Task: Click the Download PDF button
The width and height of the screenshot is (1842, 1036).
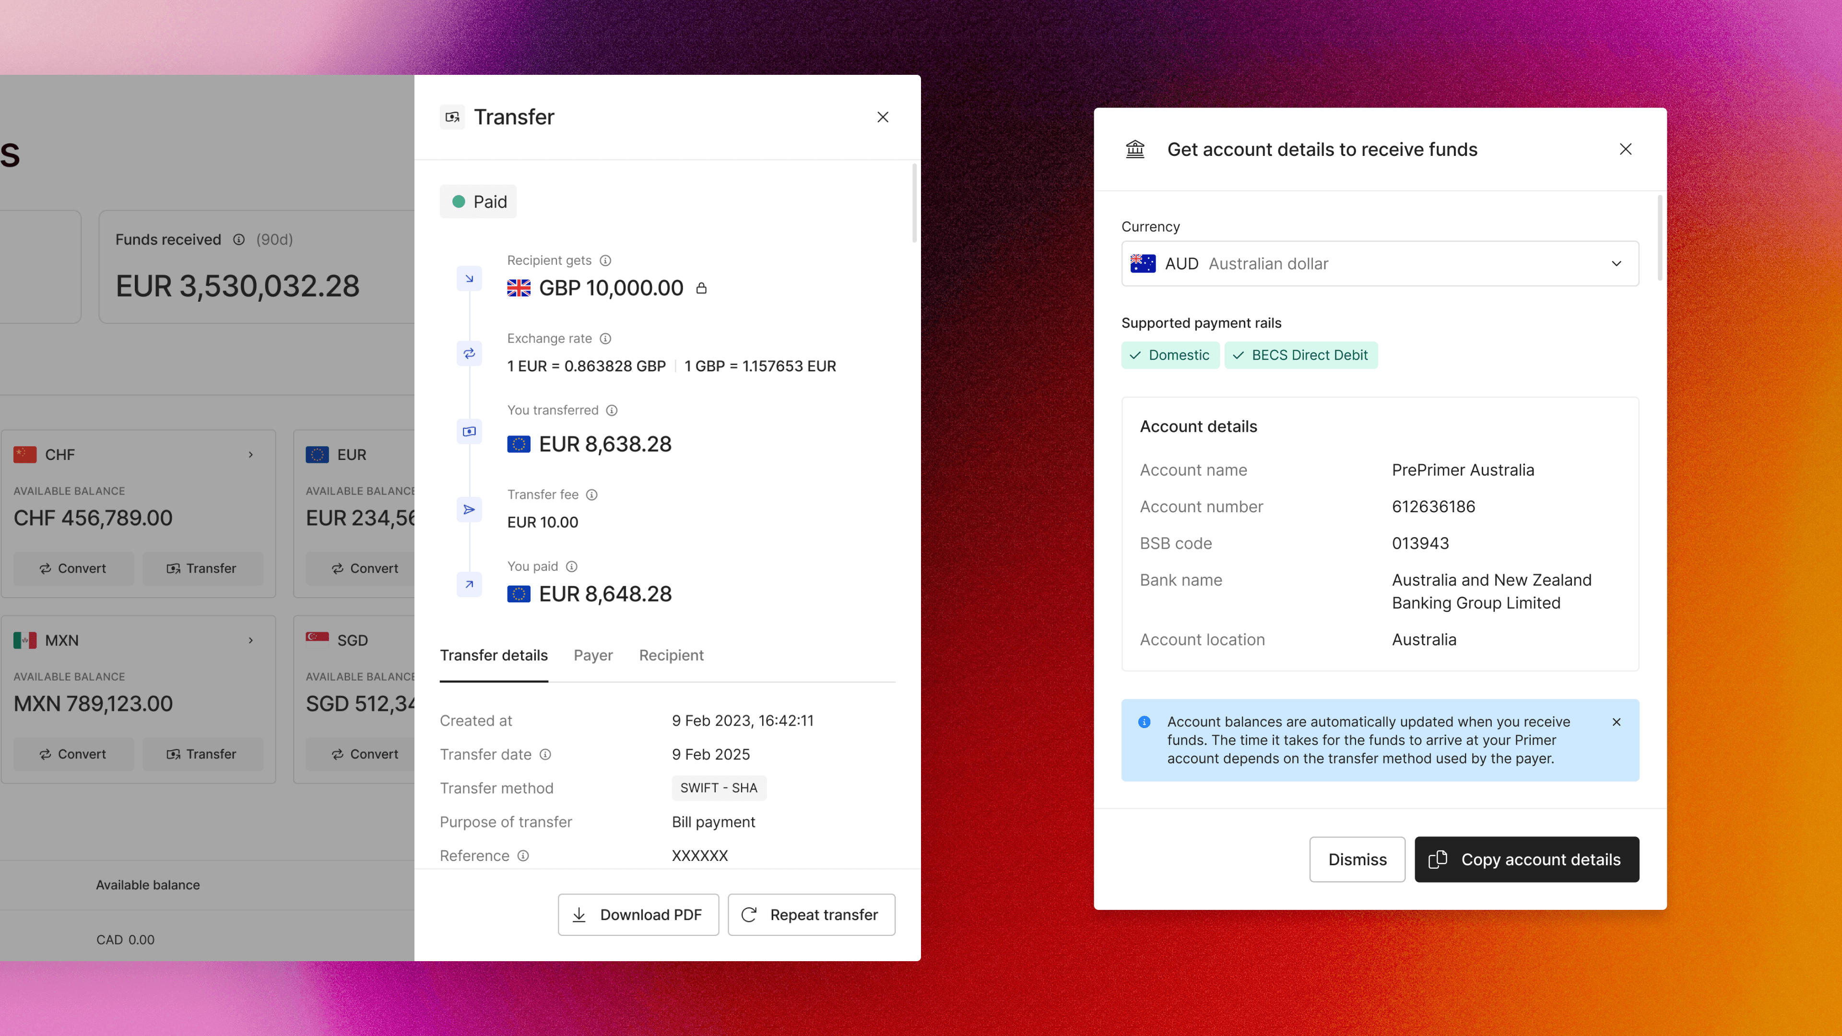Action: pos(638,915)
